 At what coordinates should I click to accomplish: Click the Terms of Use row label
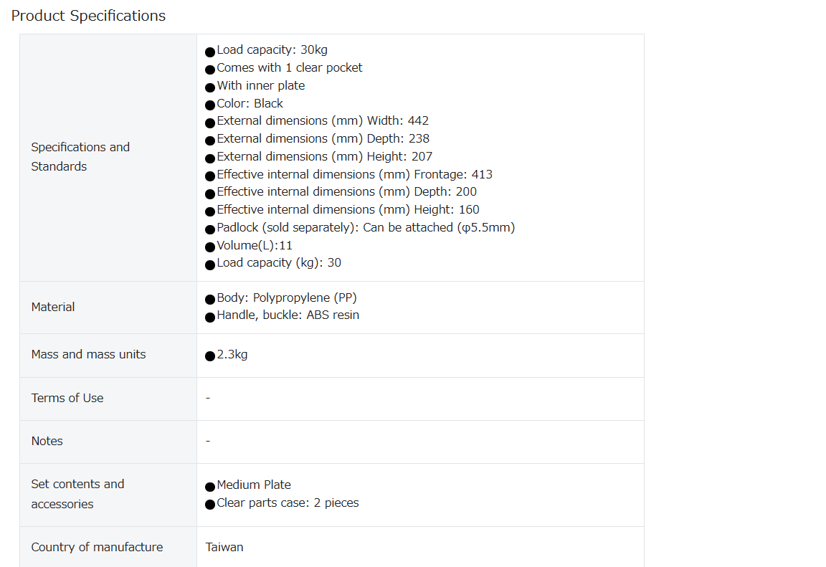67,398
